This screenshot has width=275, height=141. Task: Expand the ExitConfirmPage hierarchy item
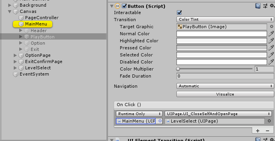pos(15,61)
